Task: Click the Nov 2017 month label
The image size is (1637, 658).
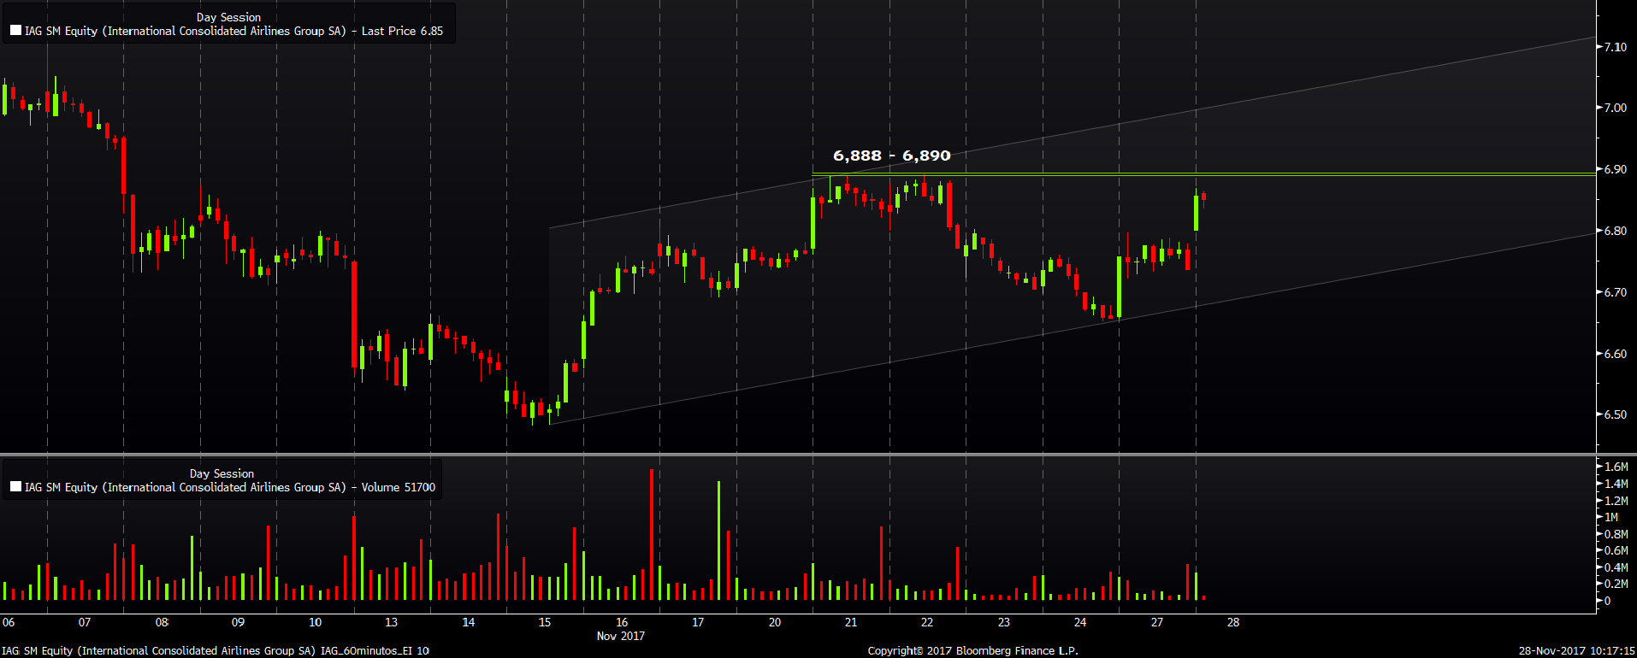Action: pyautogui.click(x=620, y=636)
